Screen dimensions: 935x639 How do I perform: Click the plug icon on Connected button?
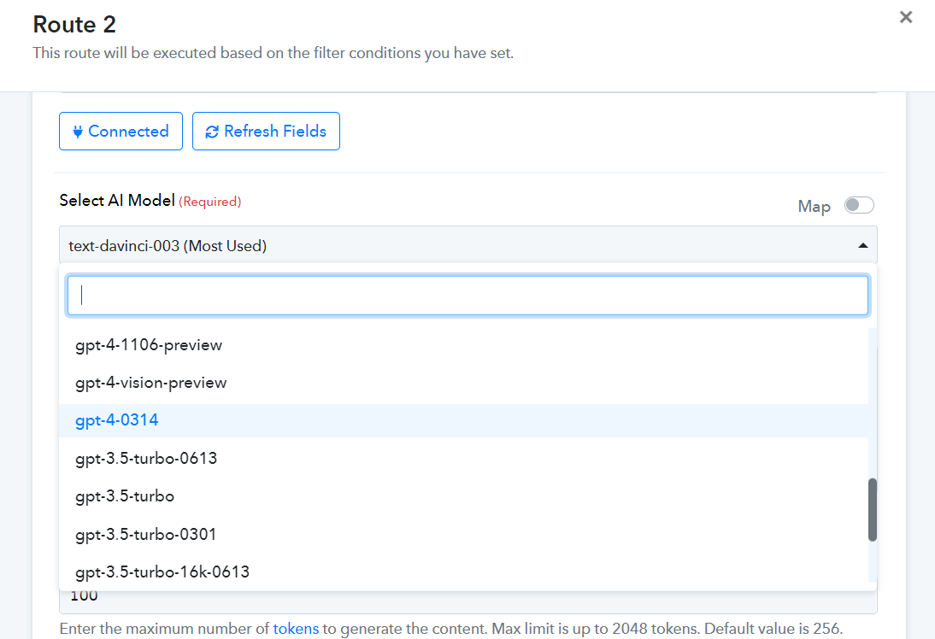pyautogui.click(x=78, y=132)
